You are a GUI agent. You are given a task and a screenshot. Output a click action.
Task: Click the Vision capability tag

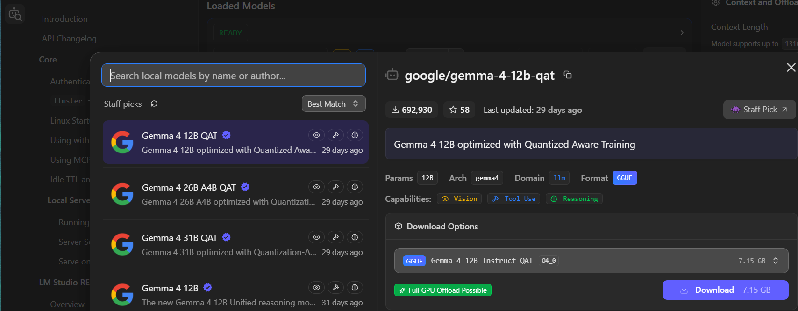click(459, 199)
